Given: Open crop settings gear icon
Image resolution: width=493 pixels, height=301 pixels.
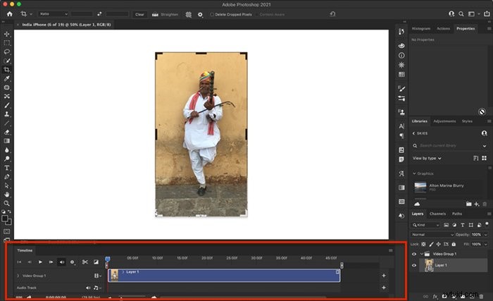Looking at the screenshot, I should click(x=200, y=15).
